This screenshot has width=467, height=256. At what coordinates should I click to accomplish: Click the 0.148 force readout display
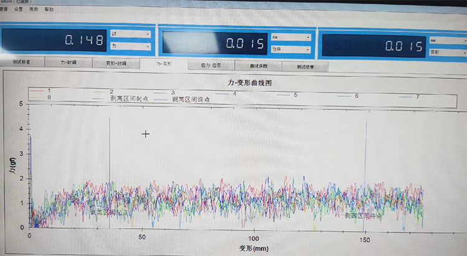[56, 40]
